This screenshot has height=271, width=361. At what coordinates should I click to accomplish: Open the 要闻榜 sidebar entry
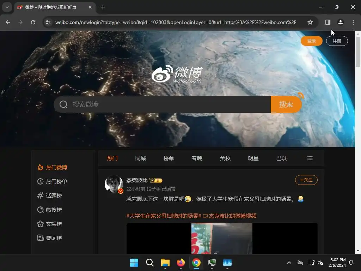[49, 238]
